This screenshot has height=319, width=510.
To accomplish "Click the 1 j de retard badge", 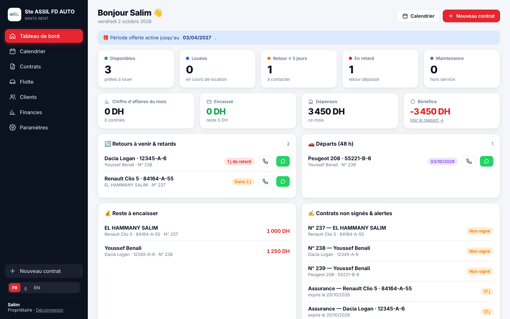I will tap(239, 162).
